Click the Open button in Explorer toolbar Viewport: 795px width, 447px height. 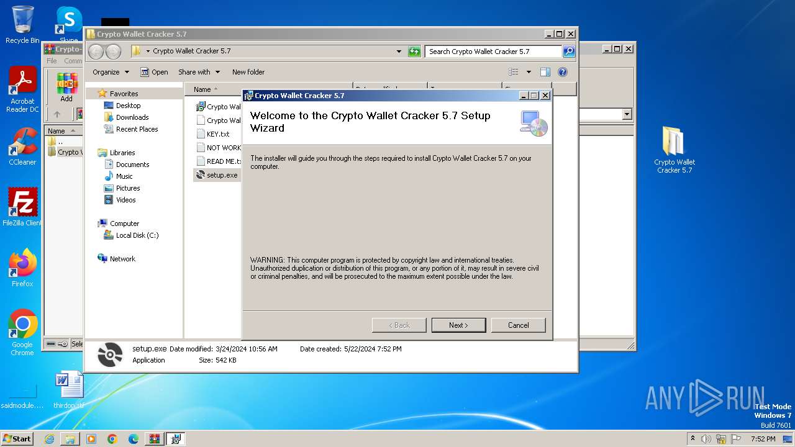pos(154,72)
